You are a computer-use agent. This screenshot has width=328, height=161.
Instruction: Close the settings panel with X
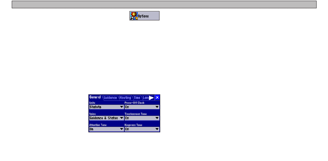click(157, 98)
